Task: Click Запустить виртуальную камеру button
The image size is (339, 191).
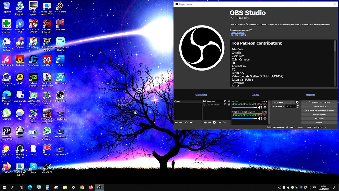Action: tap(319, 110)
